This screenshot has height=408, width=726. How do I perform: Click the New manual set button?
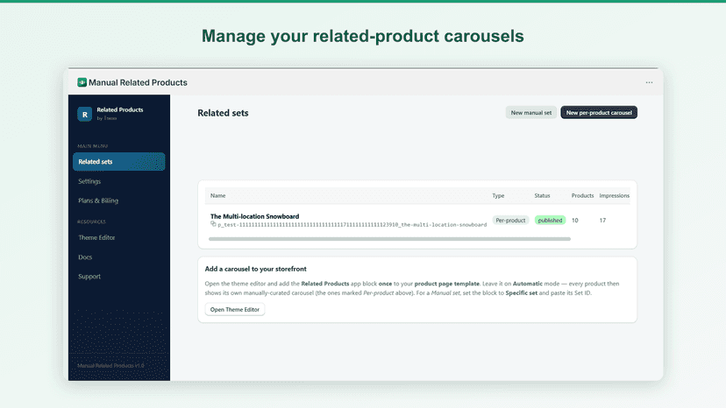point(531,112)
